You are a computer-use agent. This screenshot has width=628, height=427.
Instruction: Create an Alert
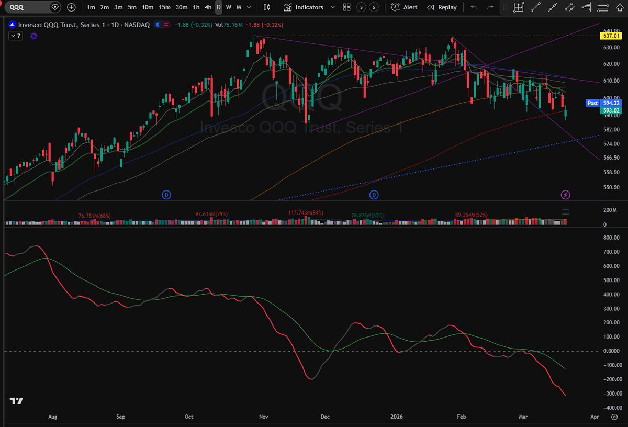(x=404, y=7)
